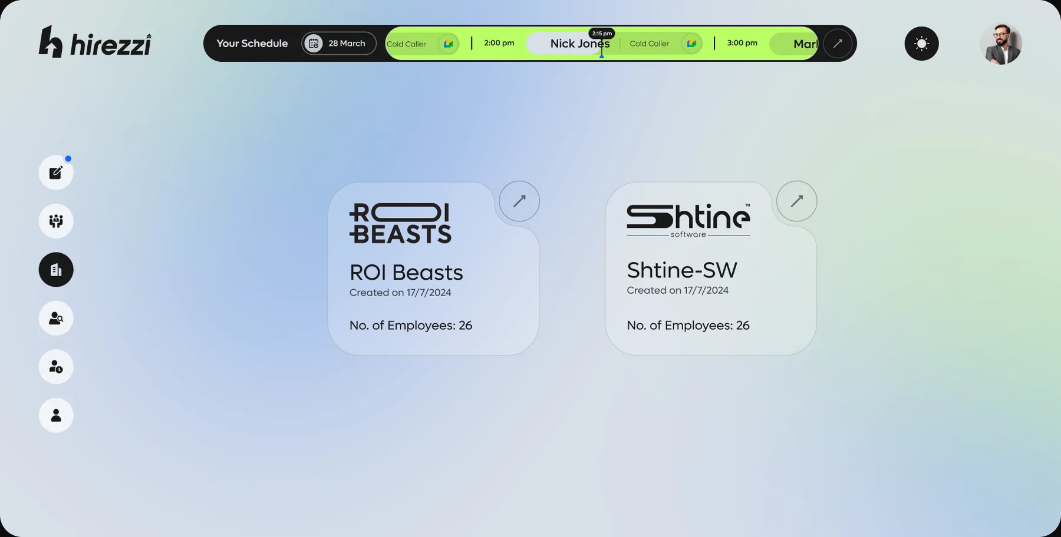Viewport: 1061px width, 537px height.
Task: Click ROI Beasts Created on 17/7/2024
Action: 400,293
